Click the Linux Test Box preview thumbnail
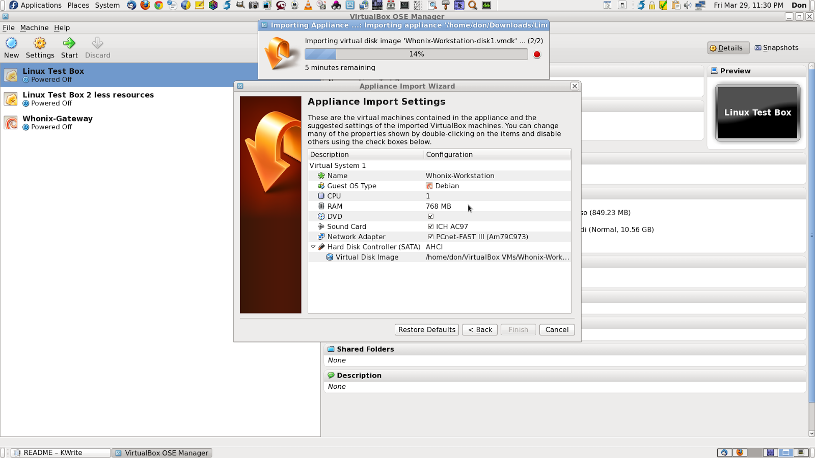This screenshot has width=815, height=458. click(x=757, y=112)
